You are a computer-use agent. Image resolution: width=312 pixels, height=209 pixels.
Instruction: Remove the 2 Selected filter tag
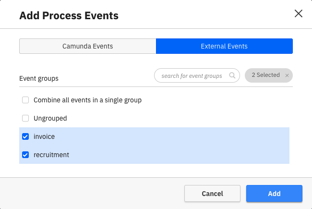[x=287, y=75]
